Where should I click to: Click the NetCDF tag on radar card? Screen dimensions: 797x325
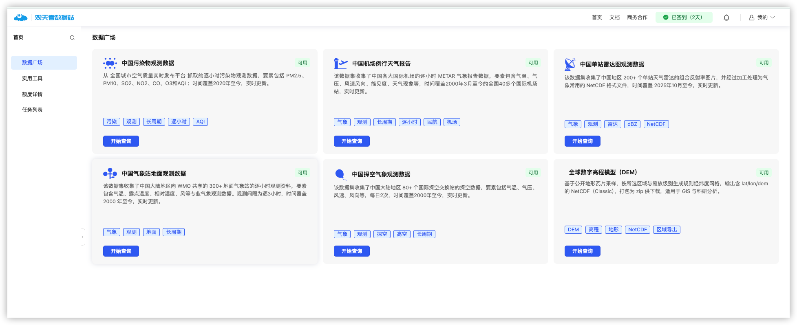click(x=656, y=124)
